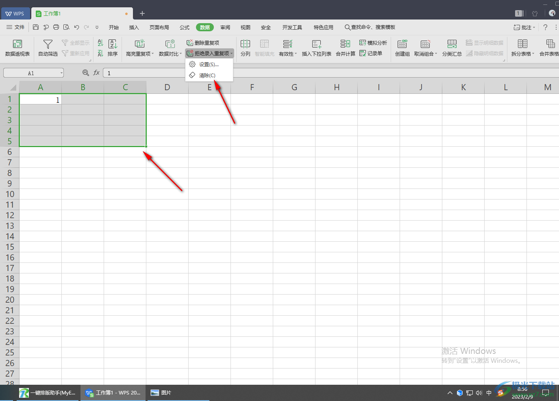Select row 10 header
The height and width of the screenshot is (401, 559).
[x=10, y=194]
